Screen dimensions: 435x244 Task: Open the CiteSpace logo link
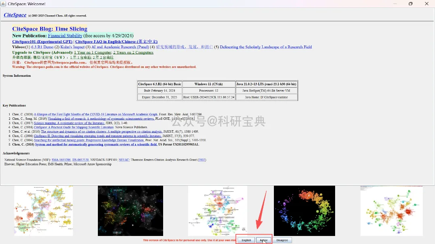15,15
